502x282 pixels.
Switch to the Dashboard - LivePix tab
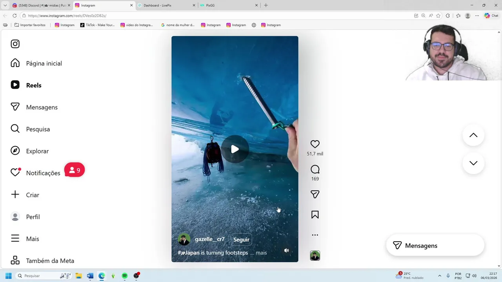click(166, 5)
